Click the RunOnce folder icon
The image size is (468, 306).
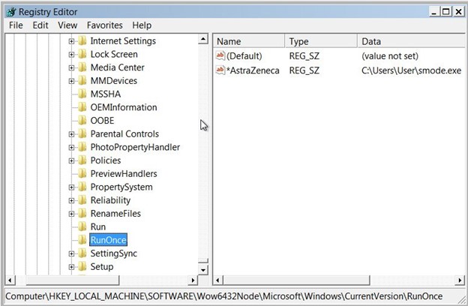tap(82, 240)
